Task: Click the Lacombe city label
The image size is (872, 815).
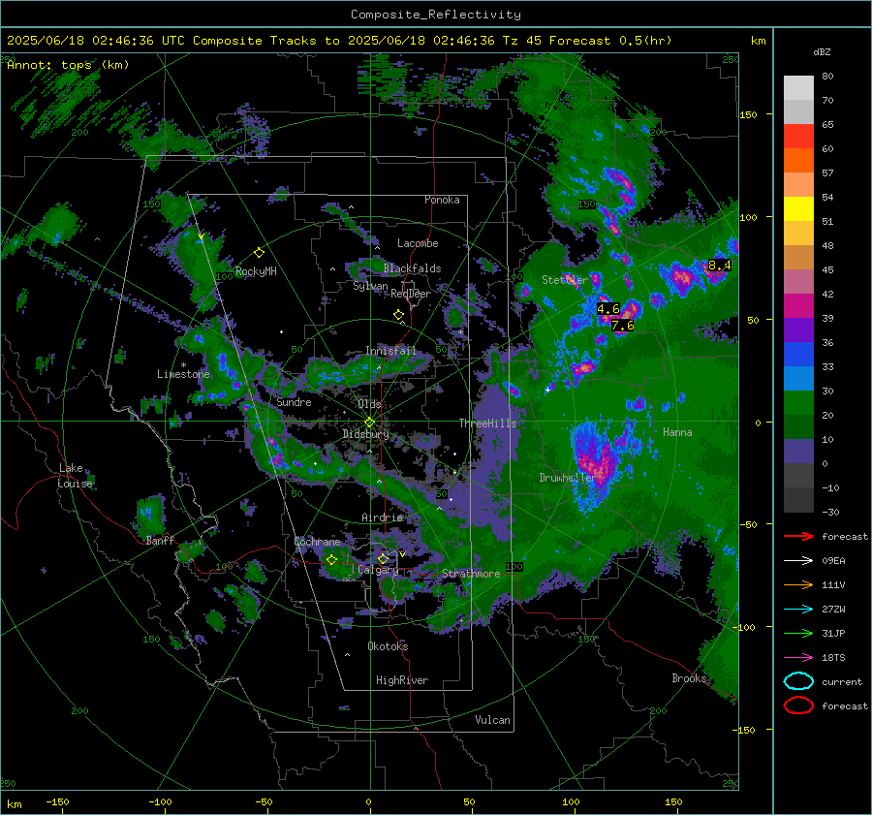Action: click(x=418, y=243)
